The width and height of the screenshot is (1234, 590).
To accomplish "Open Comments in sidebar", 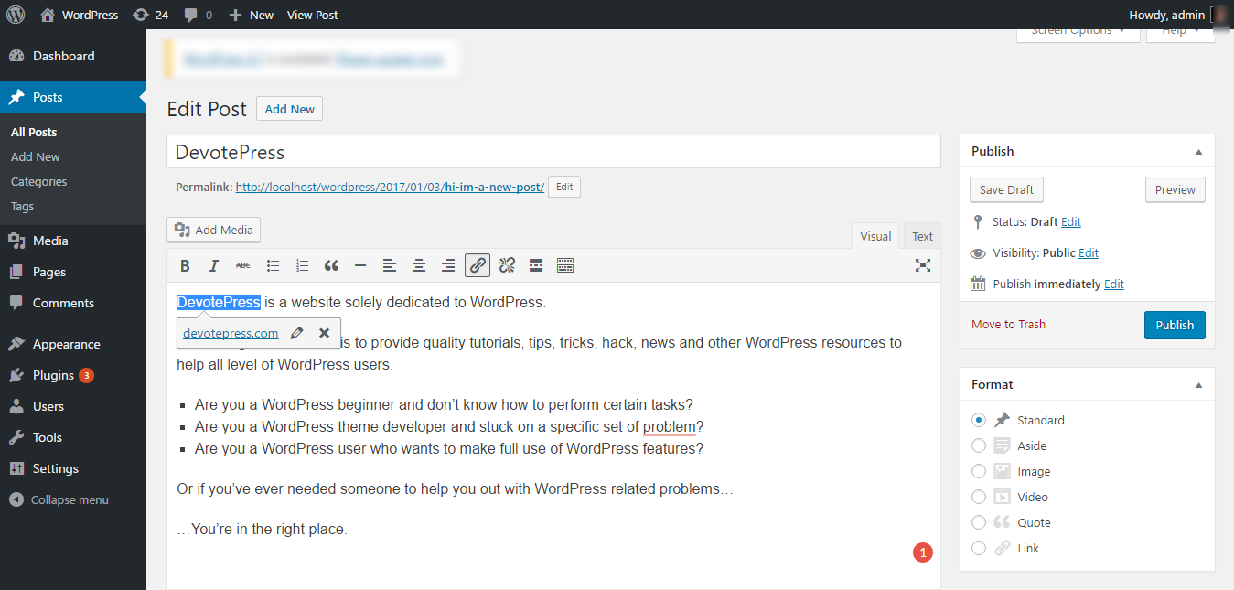I will tap(73, 303).
